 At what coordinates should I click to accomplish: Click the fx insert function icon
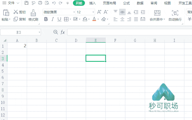(63, 32)
